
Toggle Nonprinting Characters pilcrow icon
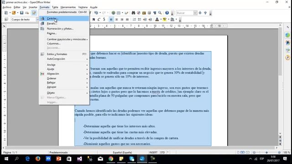(x=155, y=13)
